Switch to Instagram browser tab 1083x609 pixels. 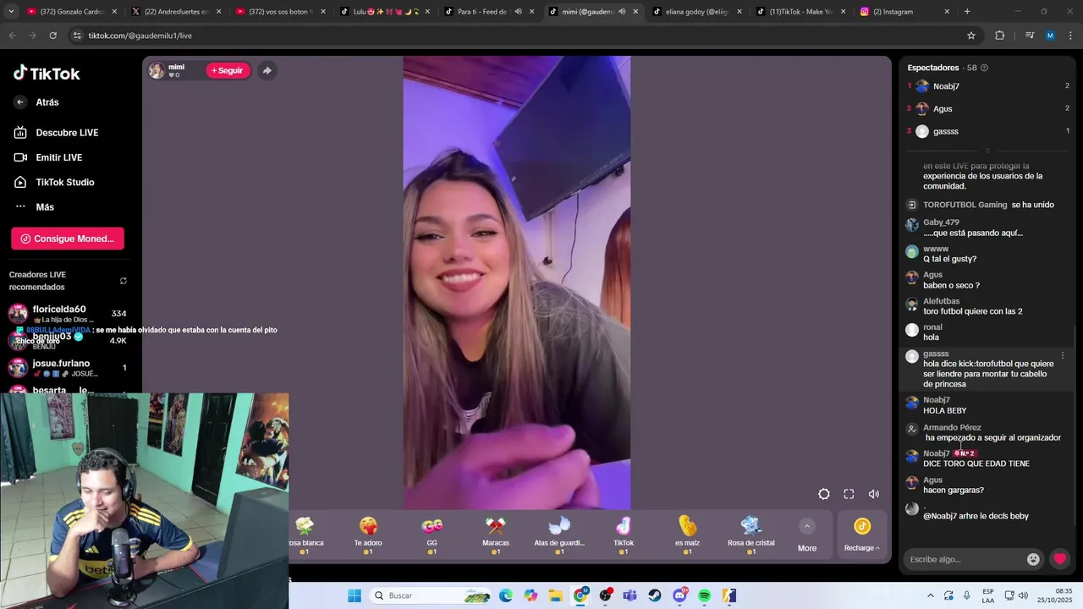tap(904, 12)
